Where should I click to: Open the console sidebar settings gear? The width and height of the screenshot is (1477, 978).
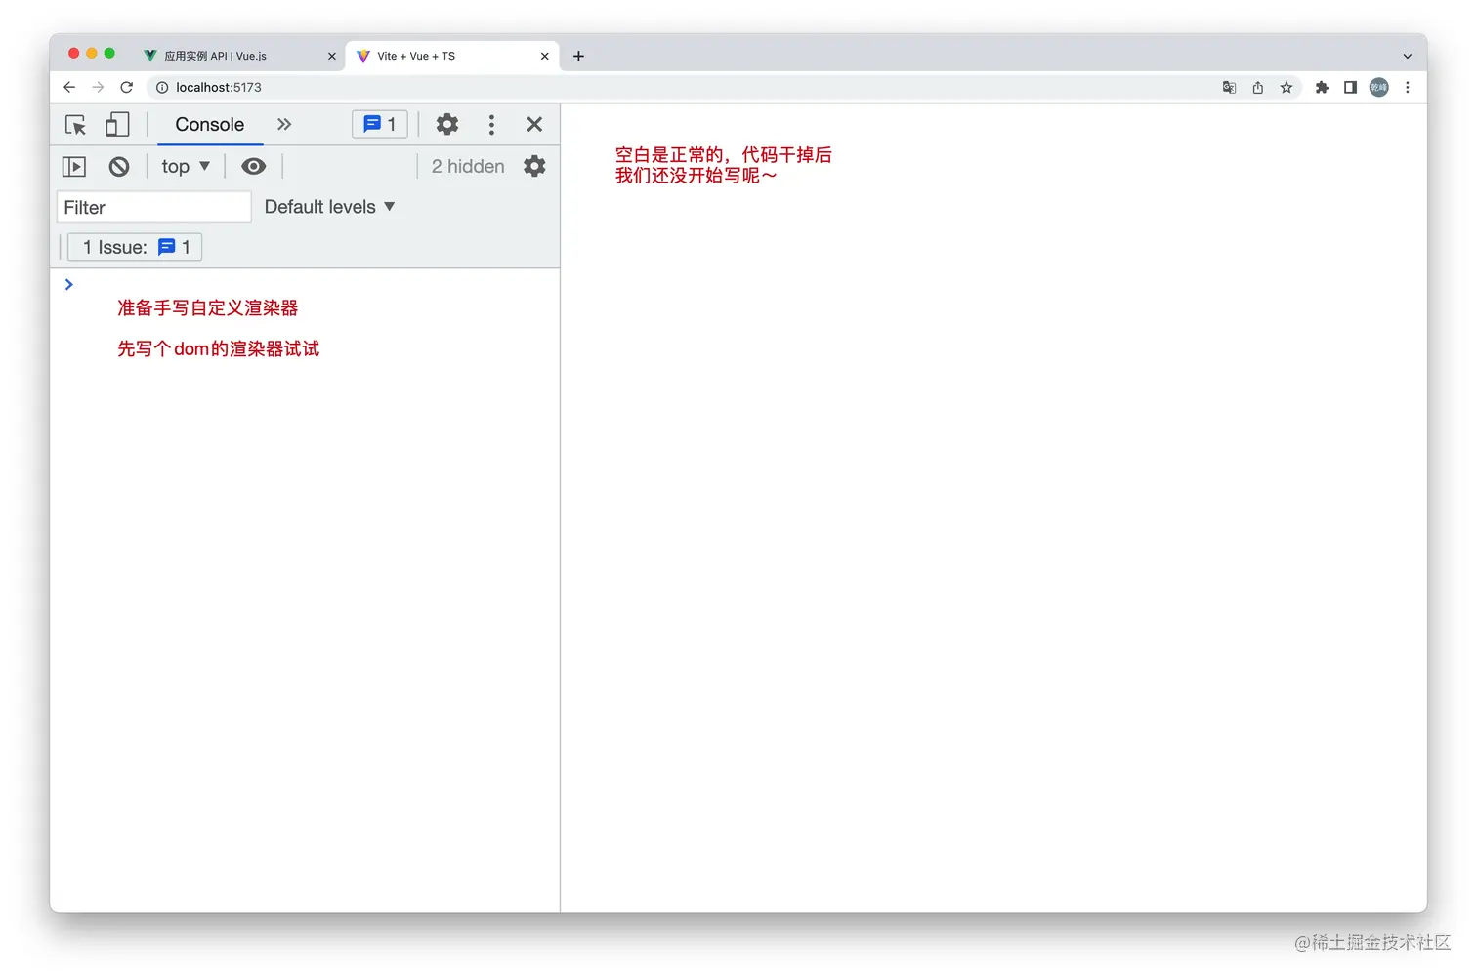coord(534,166)
